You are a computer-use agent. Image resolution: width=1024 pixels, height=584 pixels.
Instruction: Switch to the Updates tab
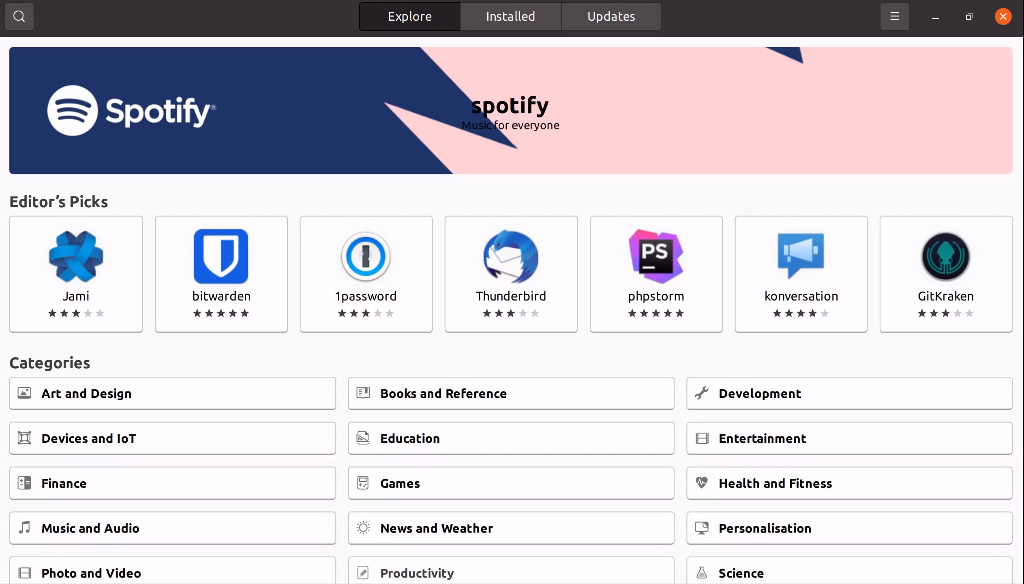point(611,16)
